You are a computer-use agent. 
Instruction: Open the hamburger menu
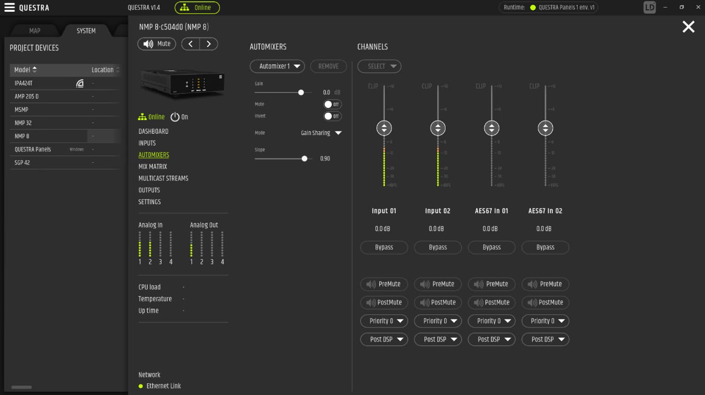pyautogui.click(x=9, y=7)
